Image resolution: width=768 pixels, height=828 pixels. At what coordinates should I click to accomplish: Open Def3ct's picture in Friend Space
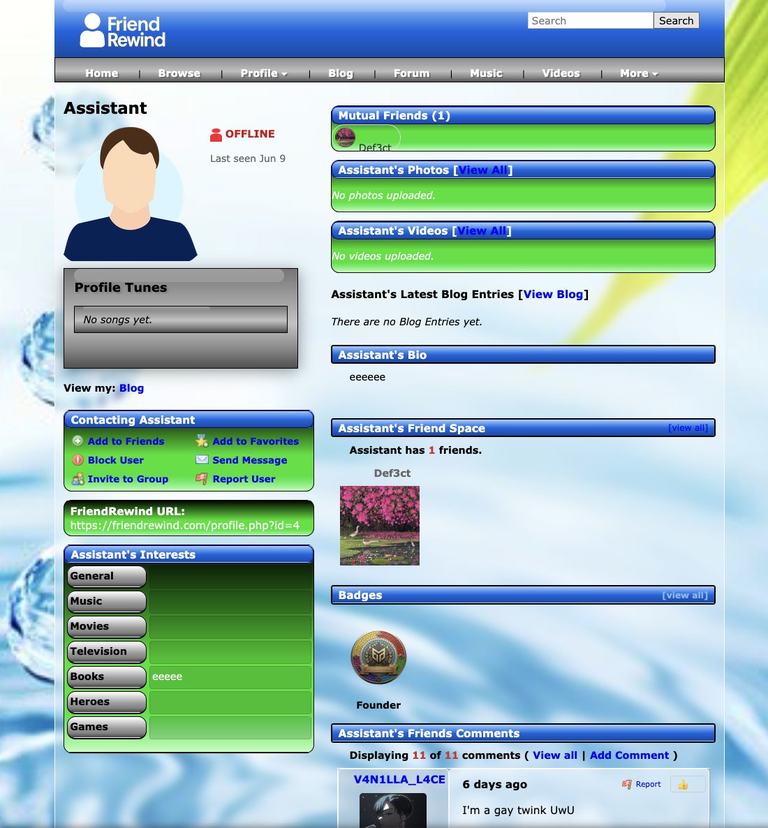tap(380, 526)
